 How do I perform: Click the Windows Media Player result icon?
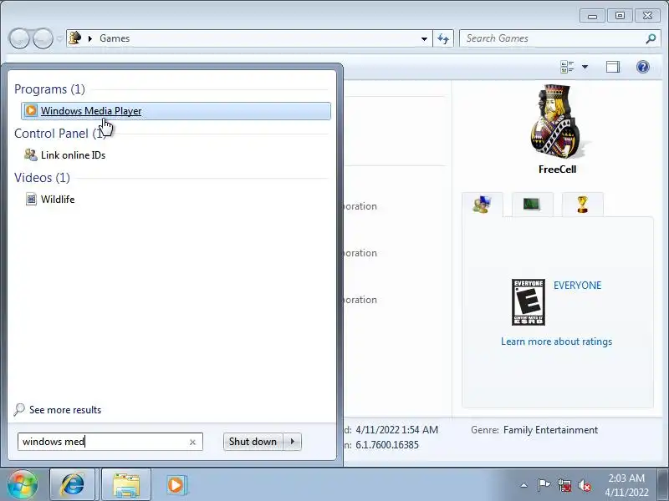[x=31, y=110]
